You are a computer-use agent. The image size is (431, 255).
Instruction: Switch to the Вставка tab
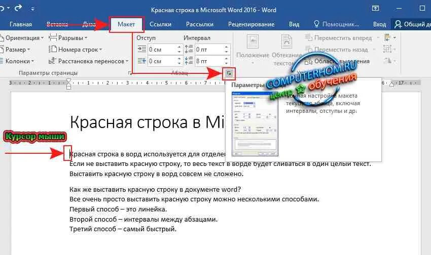[x=57, y=24]
